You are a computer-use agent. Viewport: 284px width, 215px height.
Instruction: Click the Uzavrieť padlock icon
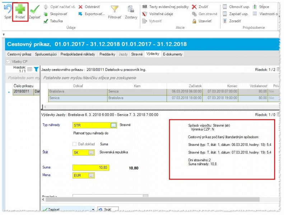click(194, 21)
